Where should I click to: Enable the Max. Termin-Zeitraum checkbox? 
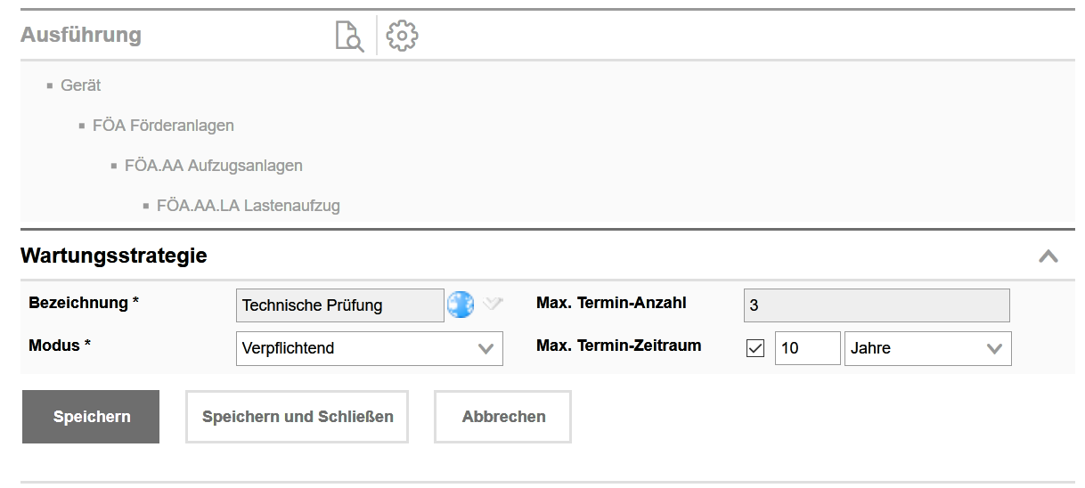click(x=755, y=348)
